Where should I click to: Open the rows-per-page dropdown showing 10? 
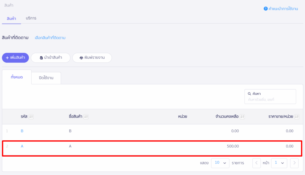click(x=220, y=163)
